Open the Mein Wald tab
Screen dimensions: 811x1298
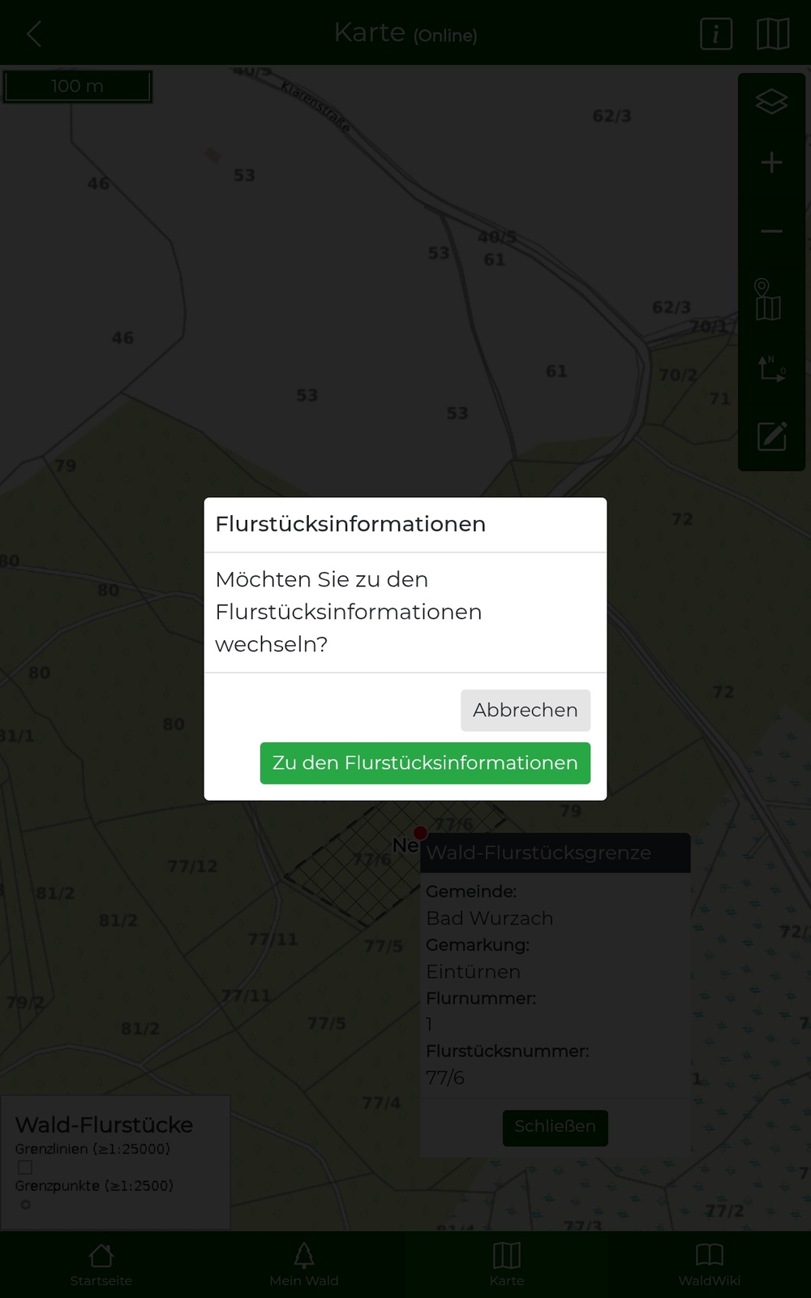(304, 1265)
